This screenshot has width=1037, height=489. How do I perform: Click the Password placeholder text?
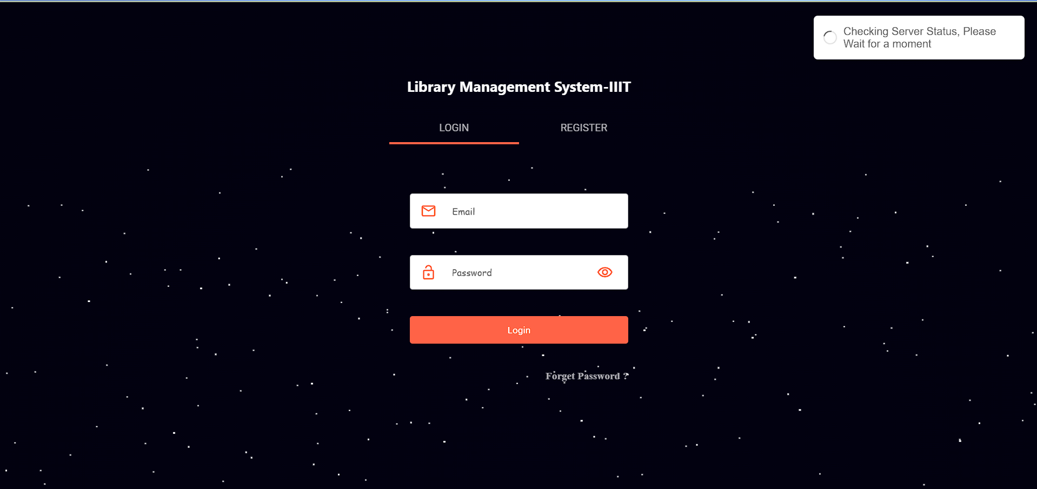(471, 273)
